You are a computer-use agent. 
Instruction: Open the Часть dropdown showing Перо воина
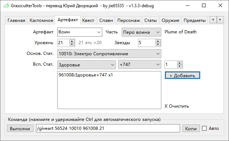(142, 32)
